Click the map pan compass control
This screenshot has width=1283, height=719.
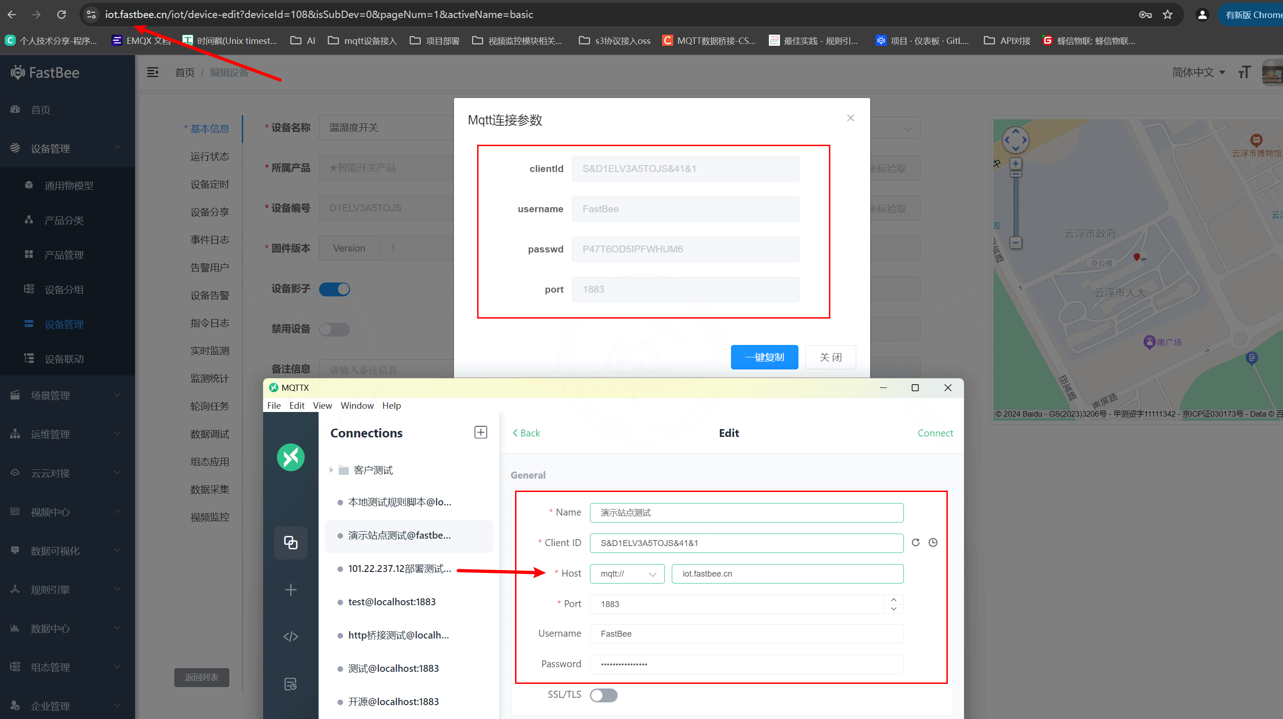click(x=1015, y=140)
